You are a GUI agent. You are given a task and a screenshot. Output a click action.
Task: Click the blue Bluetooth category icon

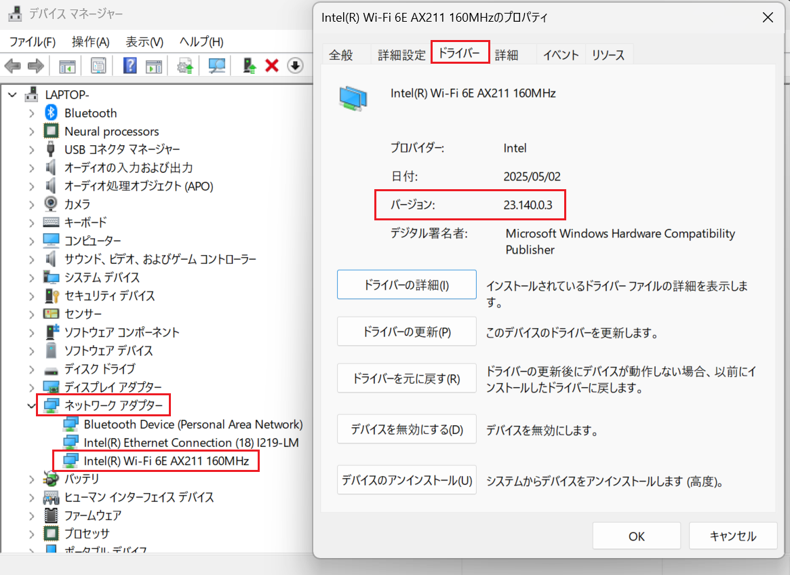pos(51,113)
